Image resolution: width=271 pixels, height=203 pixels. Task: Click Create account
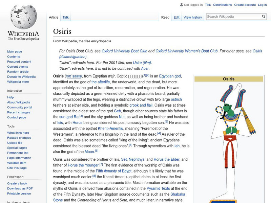click(x=245, y=5)
